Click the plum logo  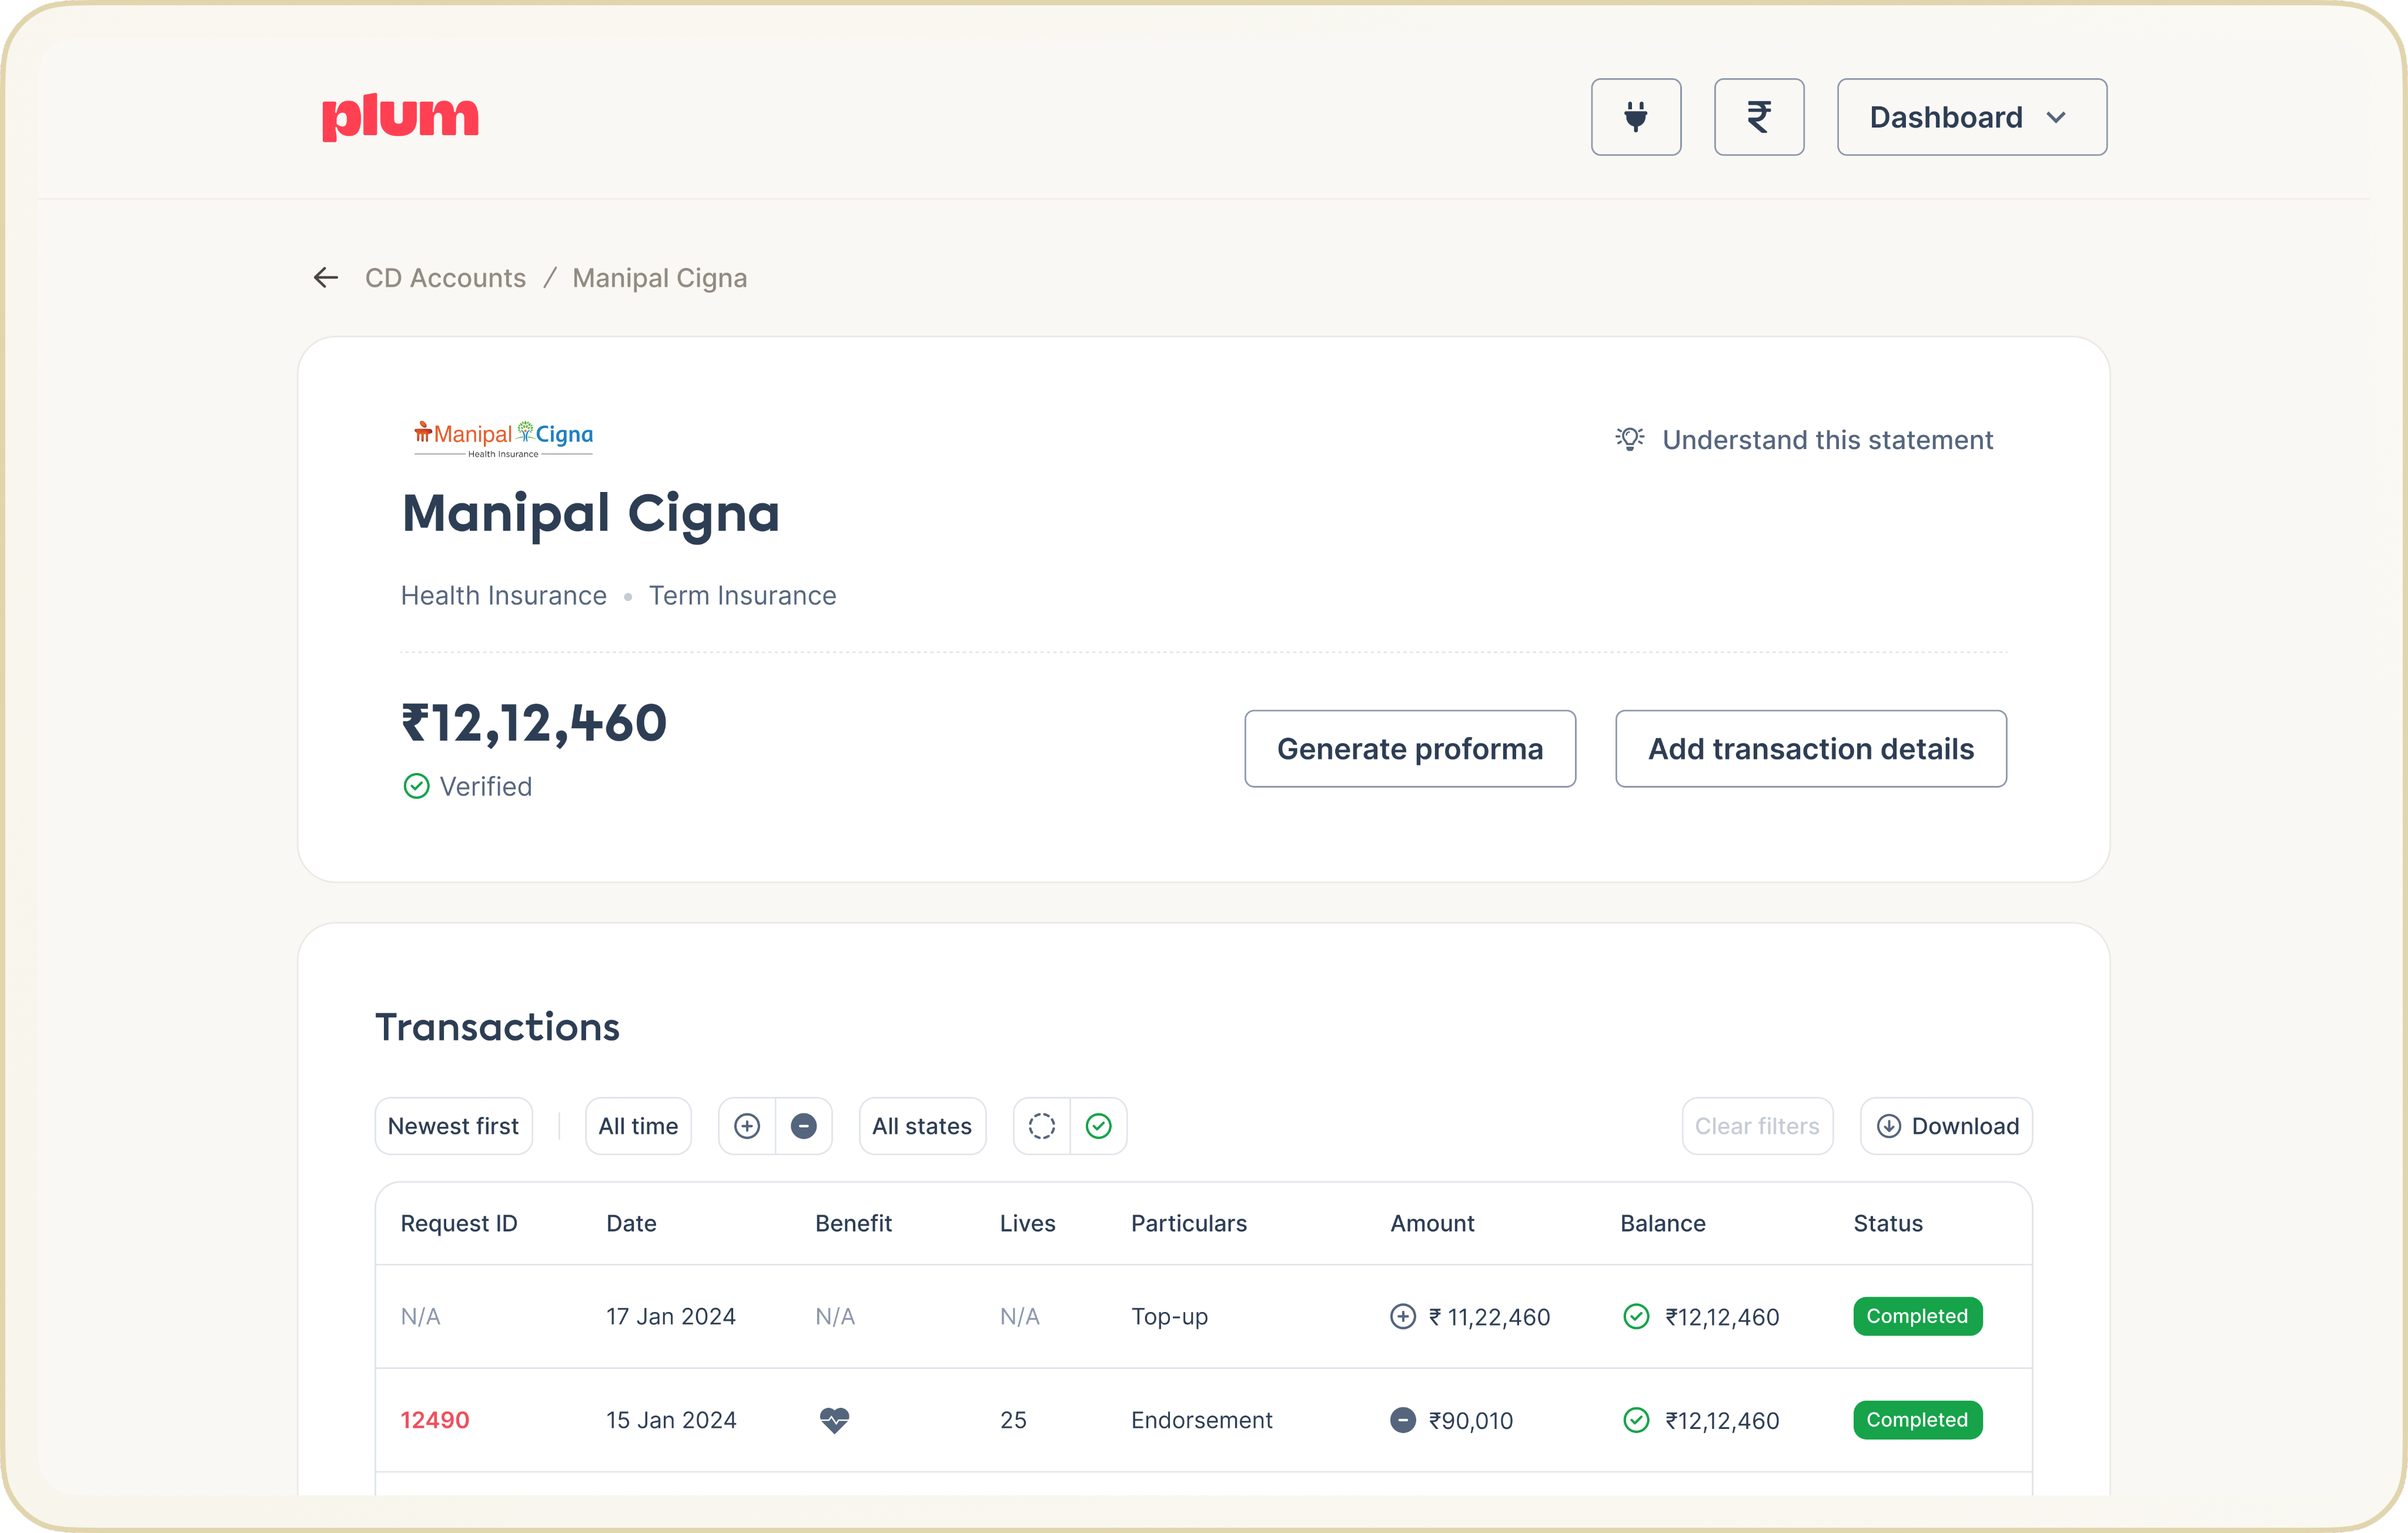[x=400, y=117]
